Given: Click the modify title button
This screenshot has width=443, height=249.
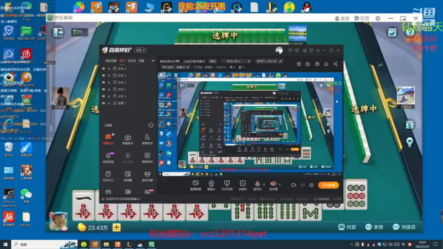Looking at the screenshot, I should point(213,61).
